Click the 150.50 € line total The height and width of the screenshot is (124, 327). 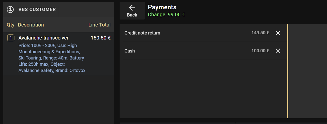(101, 38)
